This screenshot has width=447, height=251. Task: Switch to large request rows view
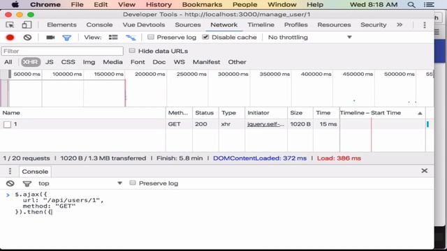point(113,37)
